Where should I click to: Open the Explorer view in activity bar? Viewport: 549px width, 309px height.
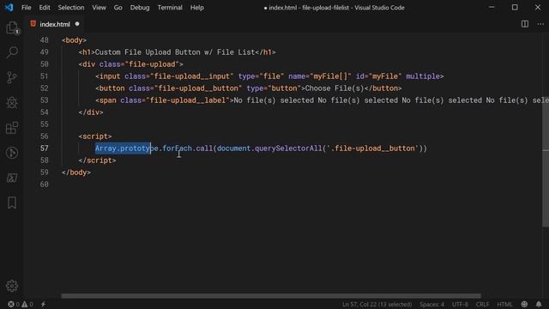12,27
